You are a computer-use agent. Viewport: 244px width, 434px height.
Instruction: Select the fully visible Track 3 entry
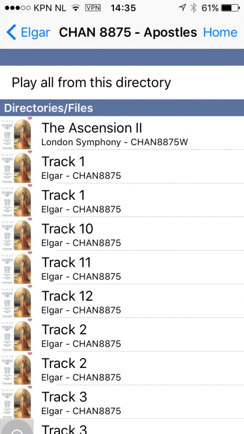pos(122,402)
